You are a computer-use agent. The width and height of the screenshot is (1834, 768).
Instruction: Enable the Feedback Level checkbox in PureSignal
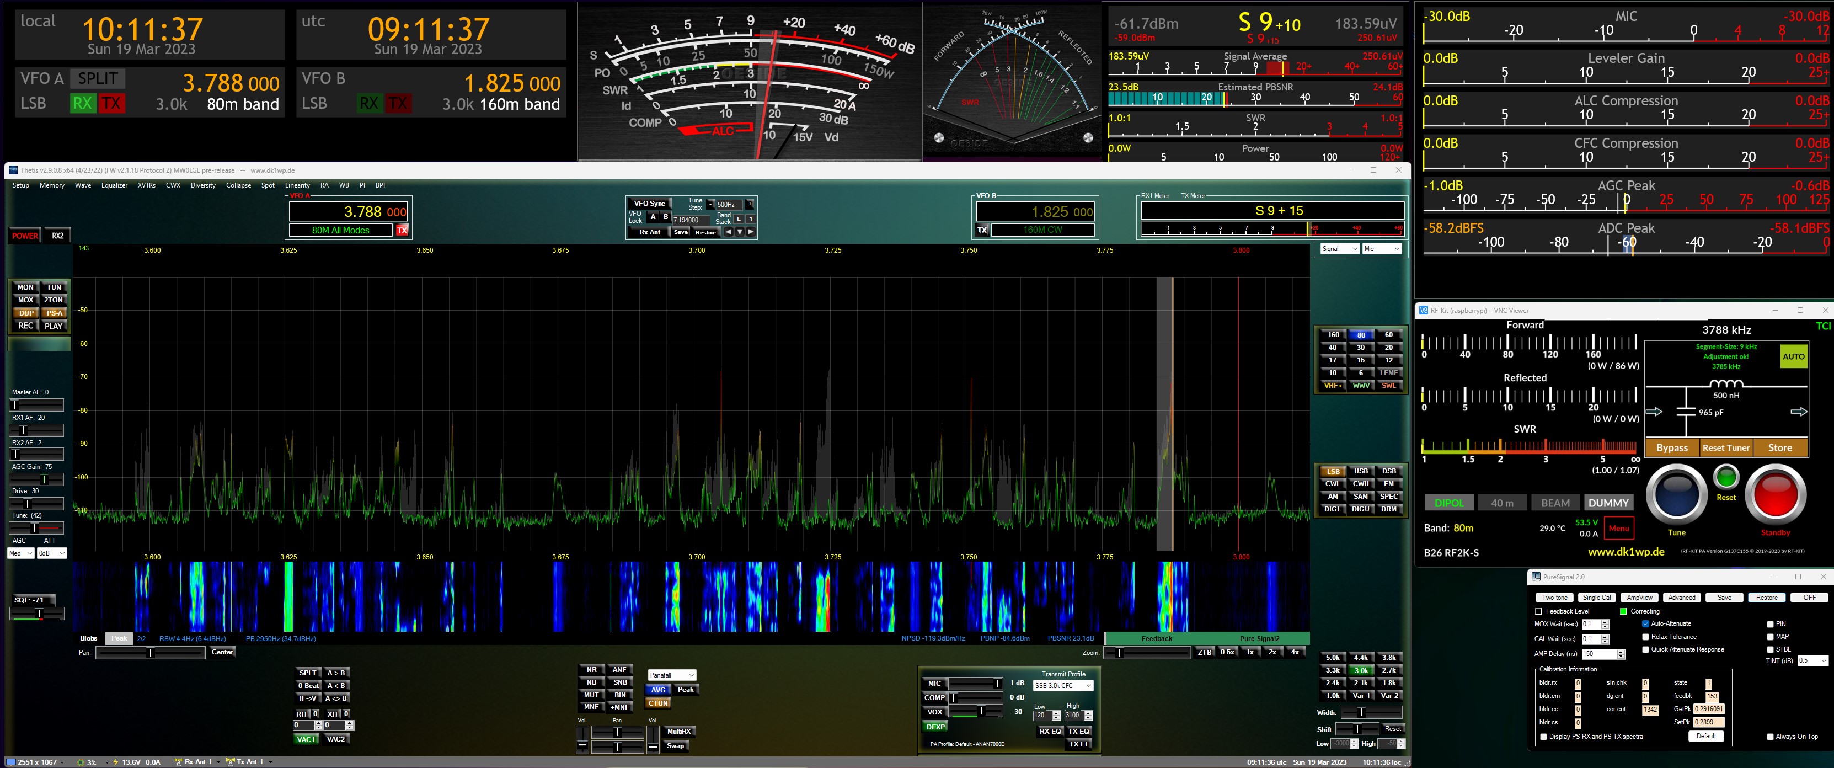tap(1538, 611)
